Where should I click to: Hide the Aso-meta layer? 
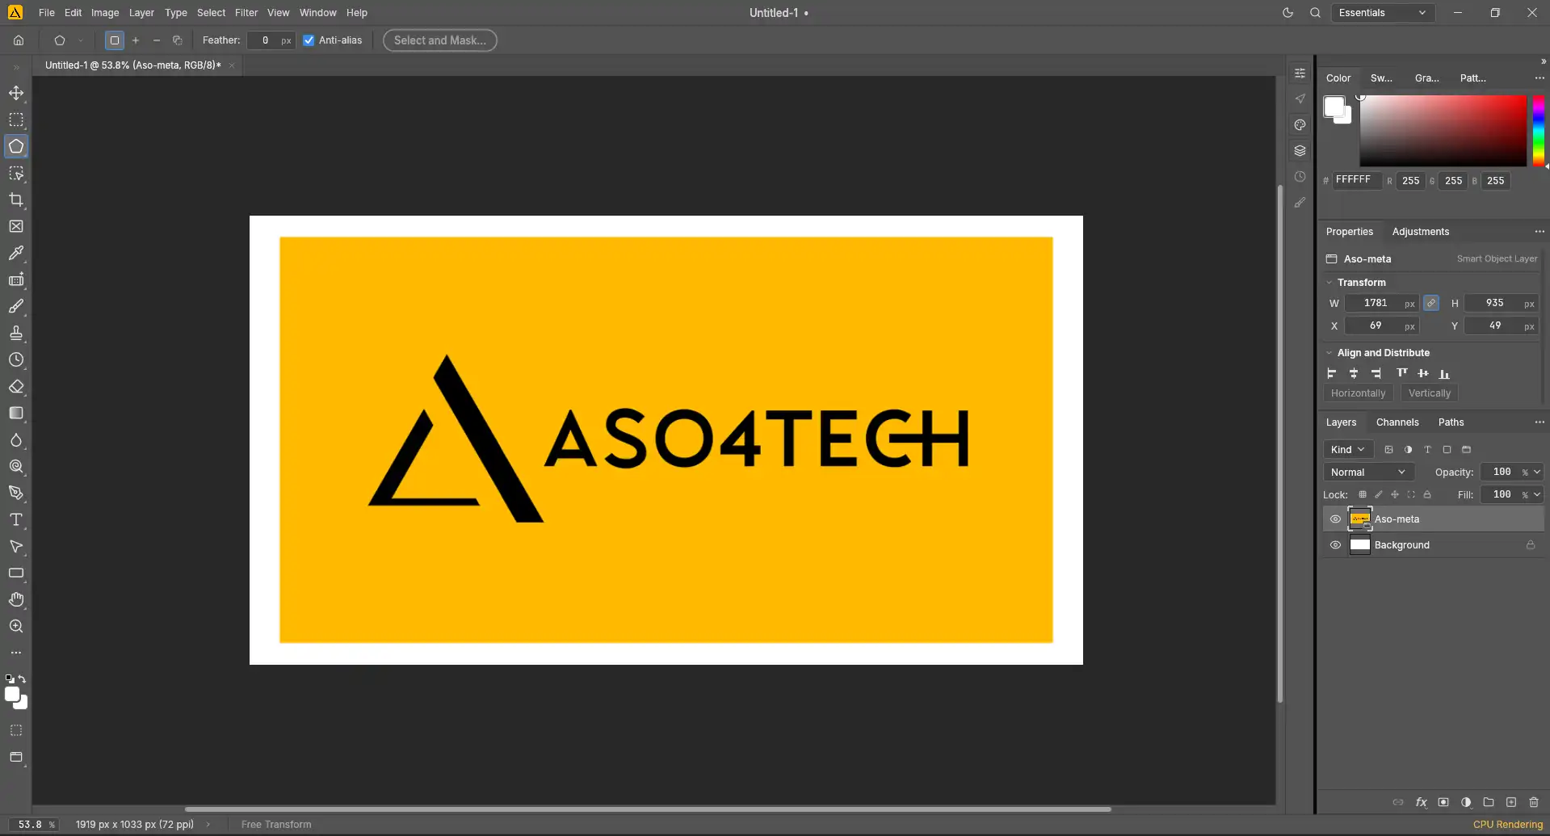pos(1335,519)
